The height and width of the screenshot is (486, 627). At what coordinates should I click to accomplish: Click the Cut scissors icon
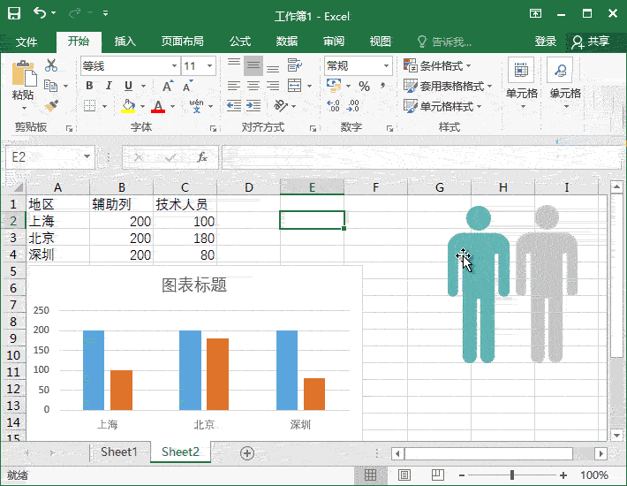click(50, 65)
